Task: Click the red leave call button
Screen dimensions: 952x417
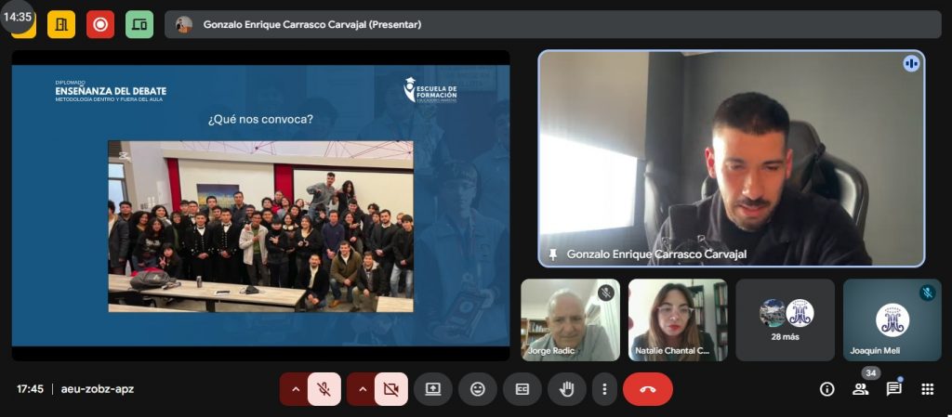Action: tap(648, 389)
